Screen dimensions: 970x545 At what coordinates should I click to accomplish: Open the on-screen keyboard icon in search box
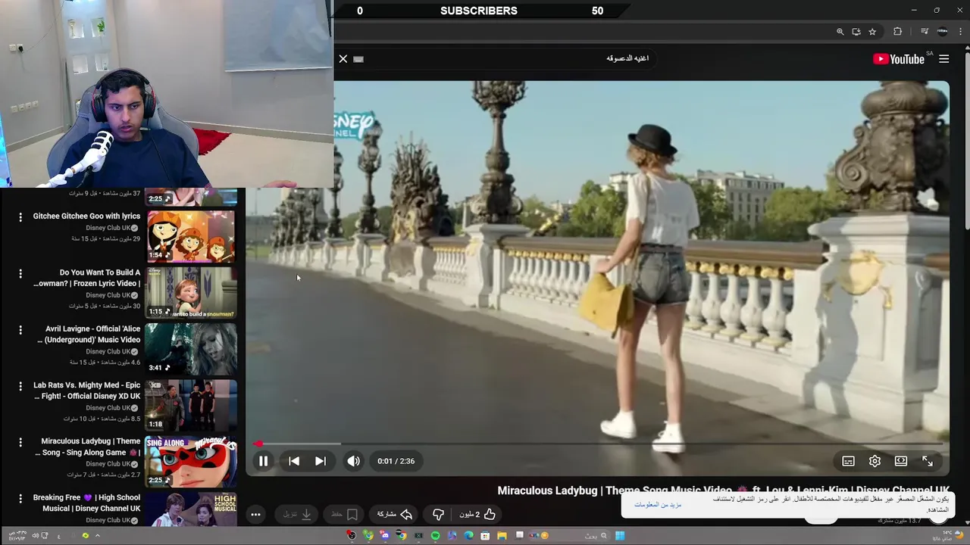click(358, 59)
